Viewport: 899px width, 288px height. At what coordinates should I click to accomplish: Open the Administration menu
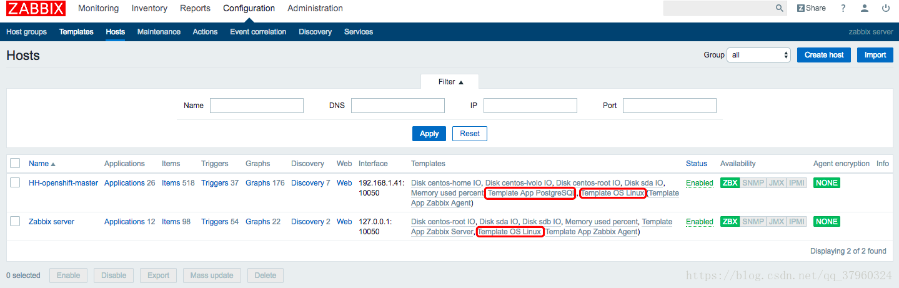315,8
